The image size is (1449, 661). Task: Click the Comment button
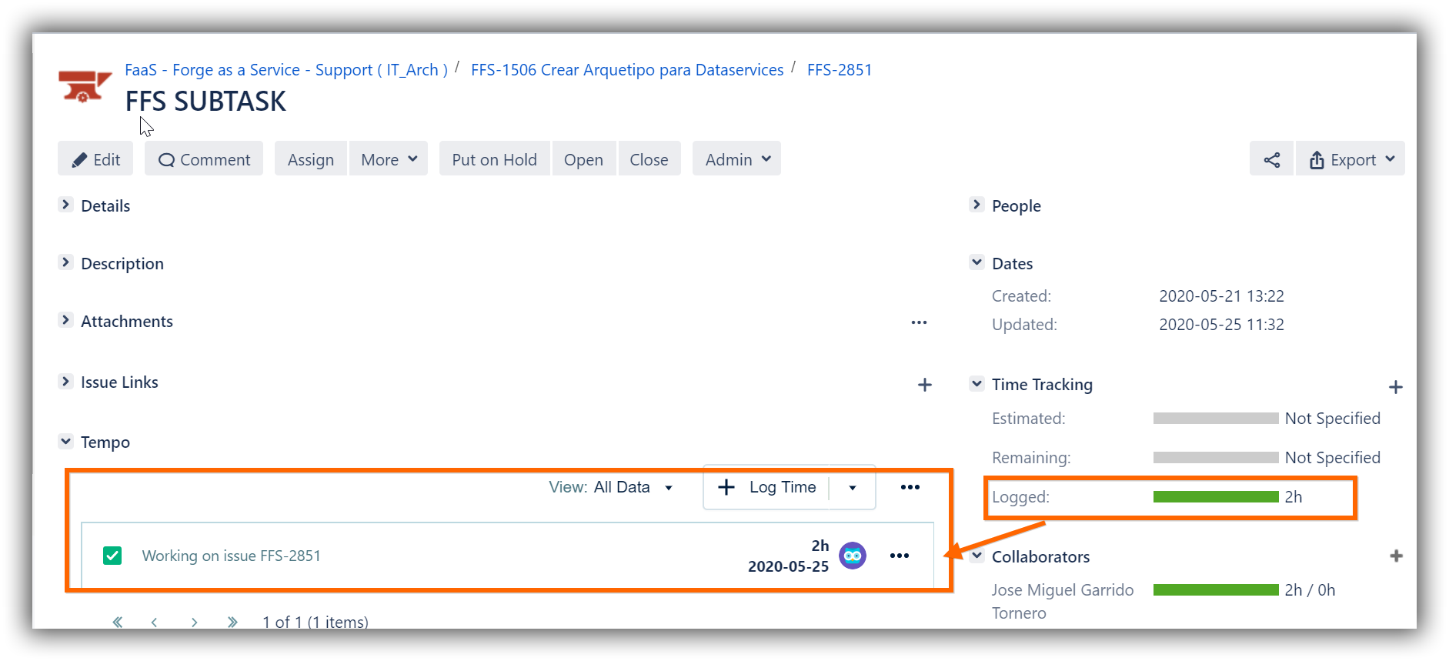tap(204, 159)
